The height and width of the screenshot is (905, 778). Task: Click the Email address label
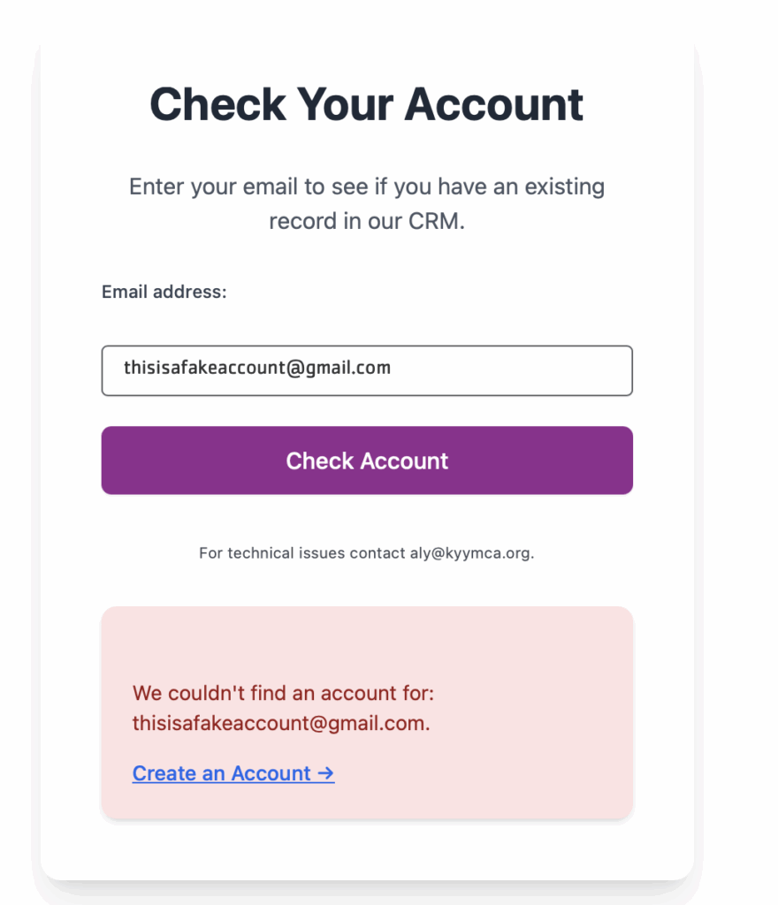point(164,292)
